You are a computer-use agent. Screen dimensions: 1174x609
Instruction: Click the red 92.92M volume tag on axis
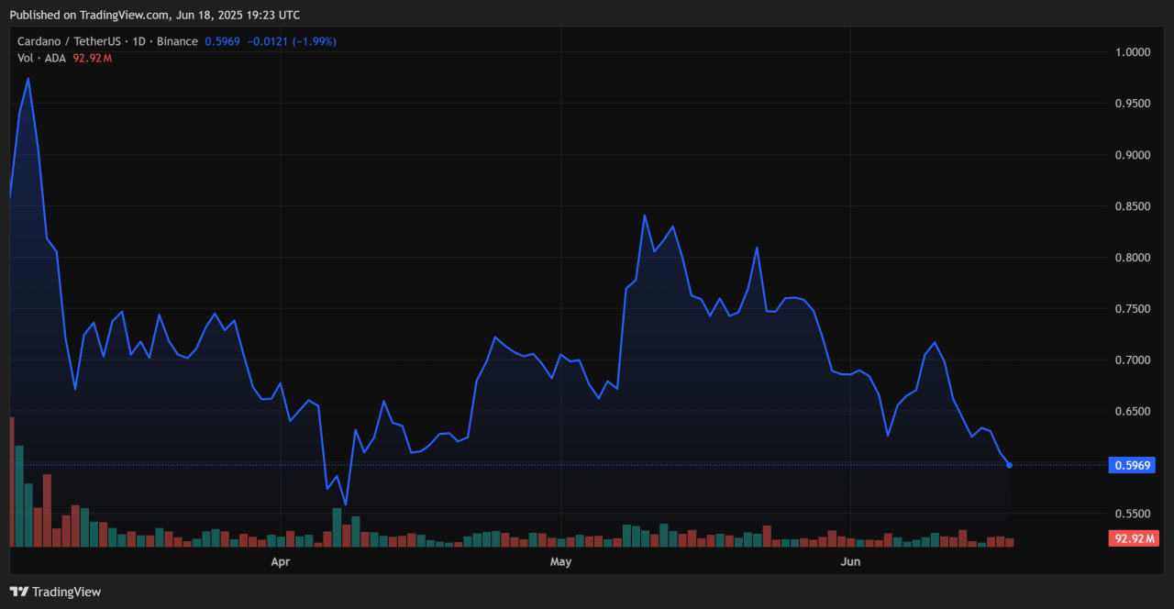click(1134, 538)
